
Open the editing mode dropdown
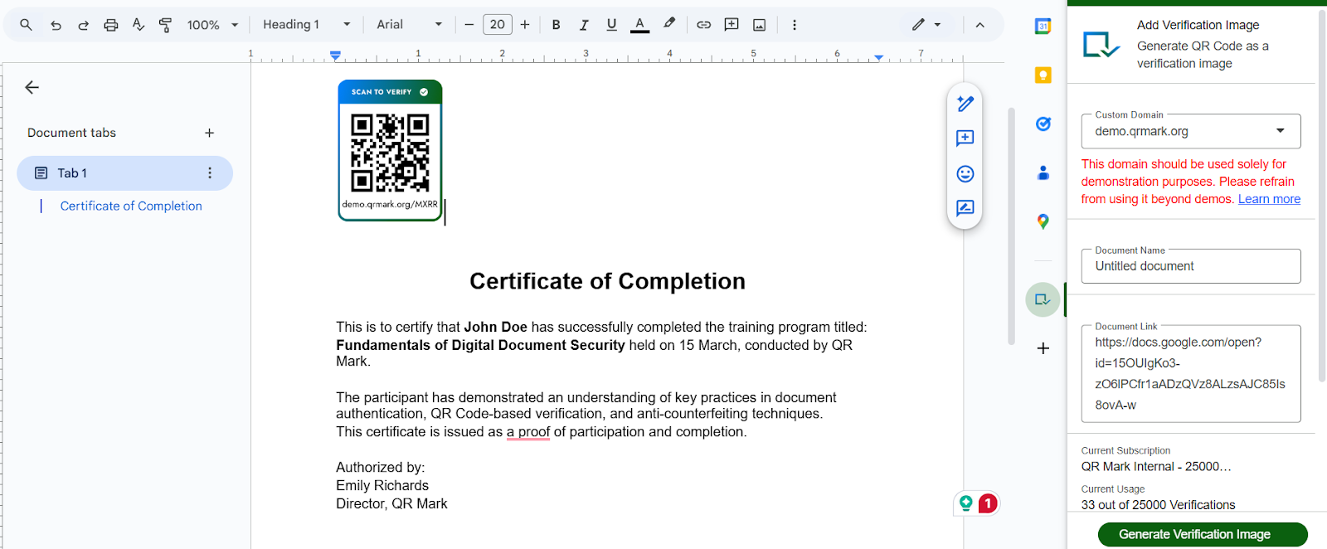click(926, 25)
